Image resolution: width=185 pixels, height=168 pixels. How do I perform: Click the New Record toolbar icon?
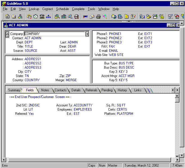click(7, 17)
